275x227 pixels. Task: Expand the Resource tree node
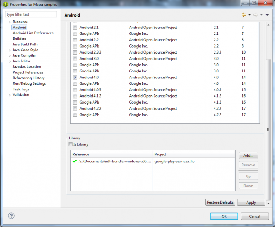click(x=9, y=22)
